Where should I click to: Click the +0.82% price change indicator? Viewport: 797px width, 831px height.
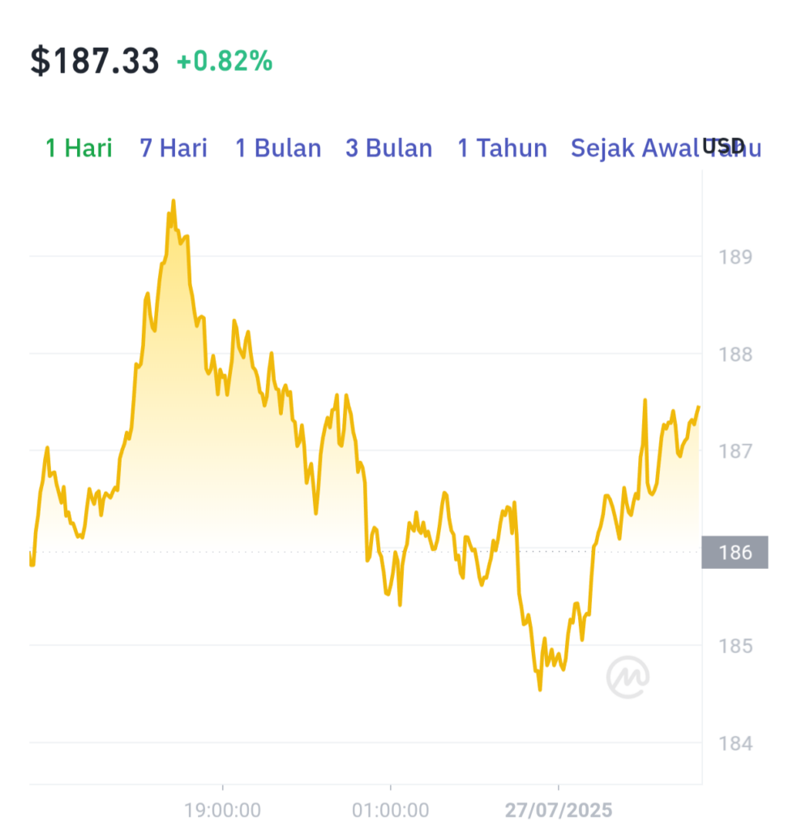(225, 61)
